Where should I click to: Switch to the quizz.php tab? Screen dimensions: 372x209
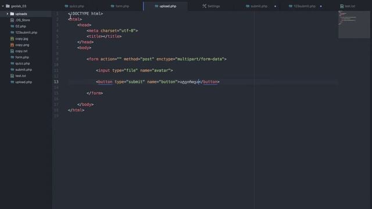pyautogui.click(x=74, y=6)
